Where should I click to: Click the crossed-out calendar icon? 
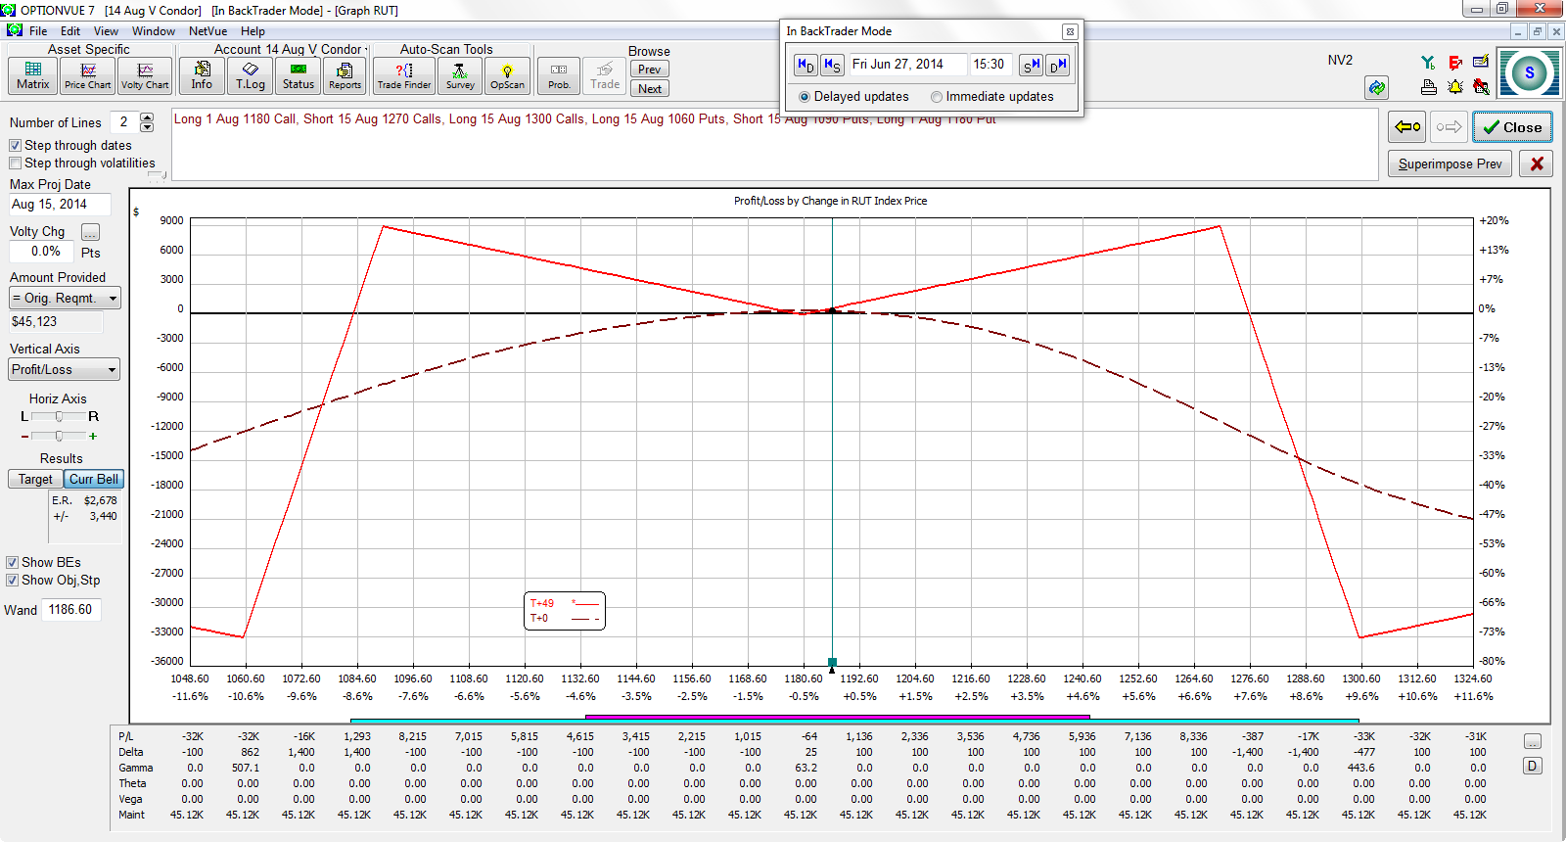pyautogui.click(x=1481, y=87)
